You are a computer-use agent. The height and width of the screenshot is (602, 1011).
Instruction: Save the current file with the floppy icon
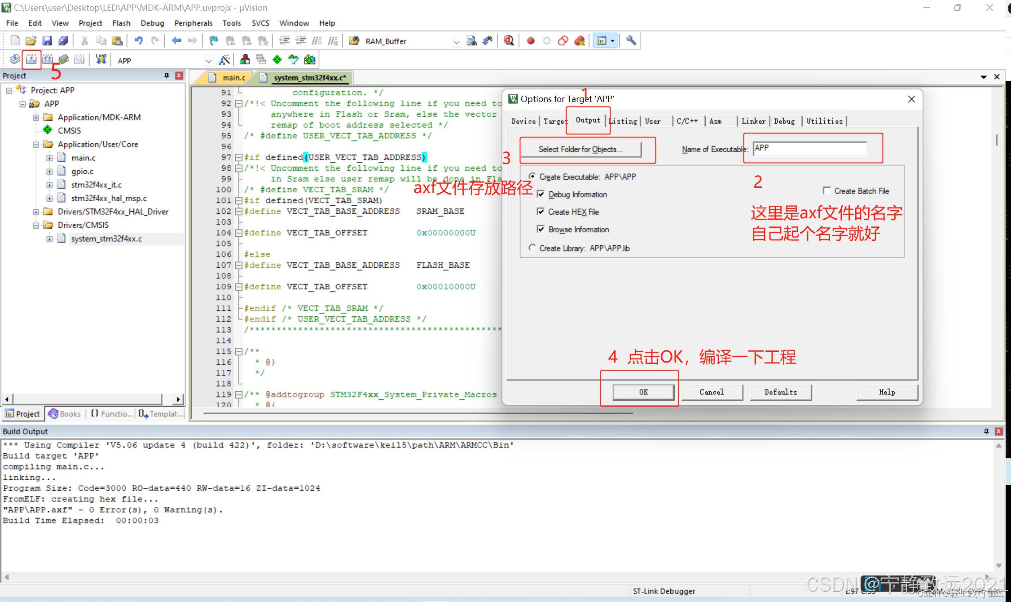tap(47, 41)
